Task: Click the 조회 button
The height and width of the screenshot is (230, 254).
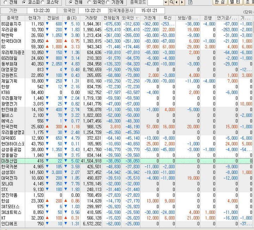Action: tap(249, 2)
